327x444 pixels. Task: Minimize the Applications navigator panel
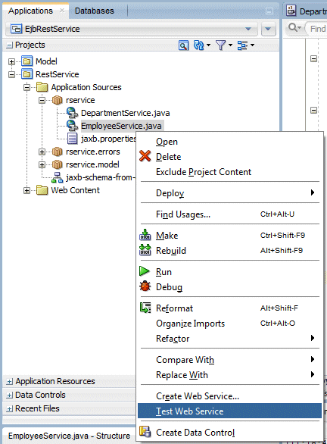coord(269,11)
